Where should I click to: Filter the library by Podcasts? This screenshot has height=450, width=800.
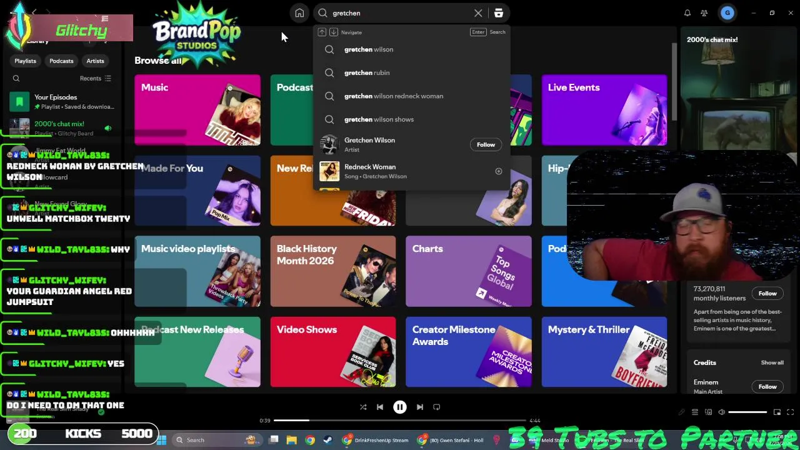[x=61, y=61]
